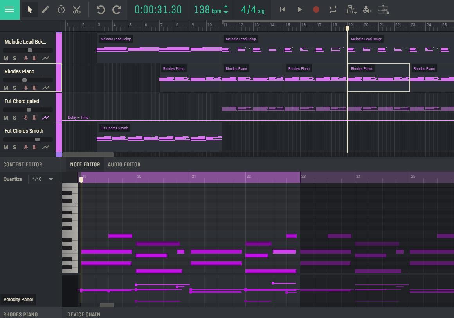Select the scissors split tool
Image resolution: width=454 pixels, height=318 pixels.
[x=77, y=9]
